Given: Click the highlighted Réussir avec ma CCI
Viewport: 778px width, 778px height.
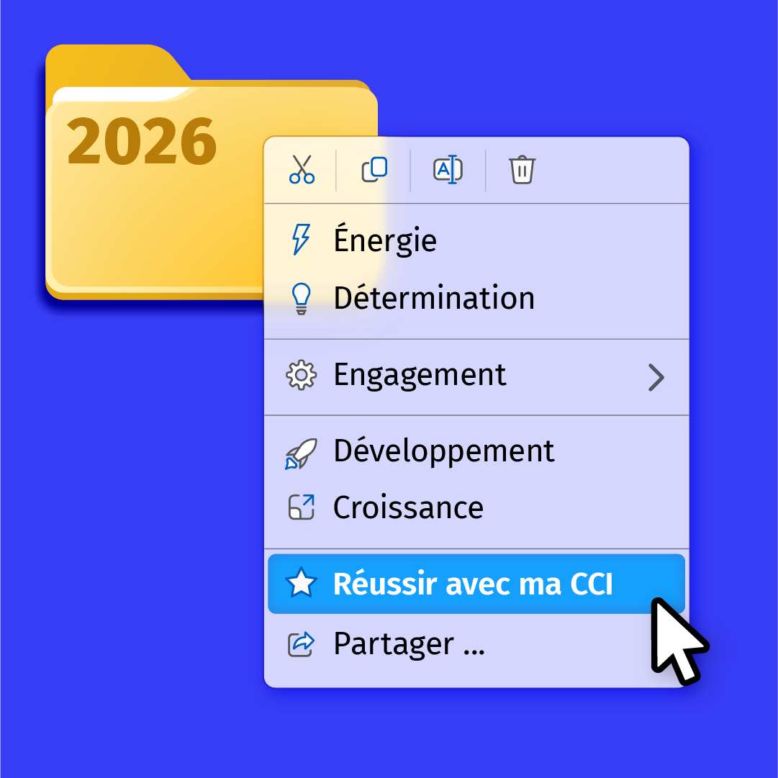Looking at the screenshot, I should (x=473, y=584).
